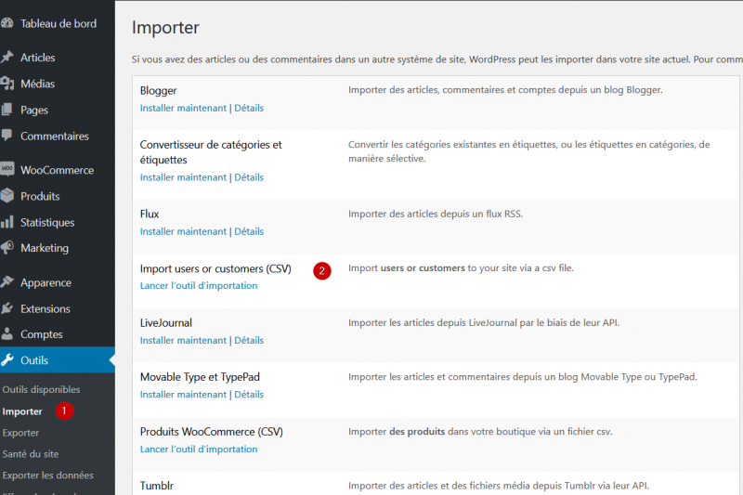The height and width of the screenshot is (495, 743).
Task: Click the Importer page heading
Action: click(165, 28)
